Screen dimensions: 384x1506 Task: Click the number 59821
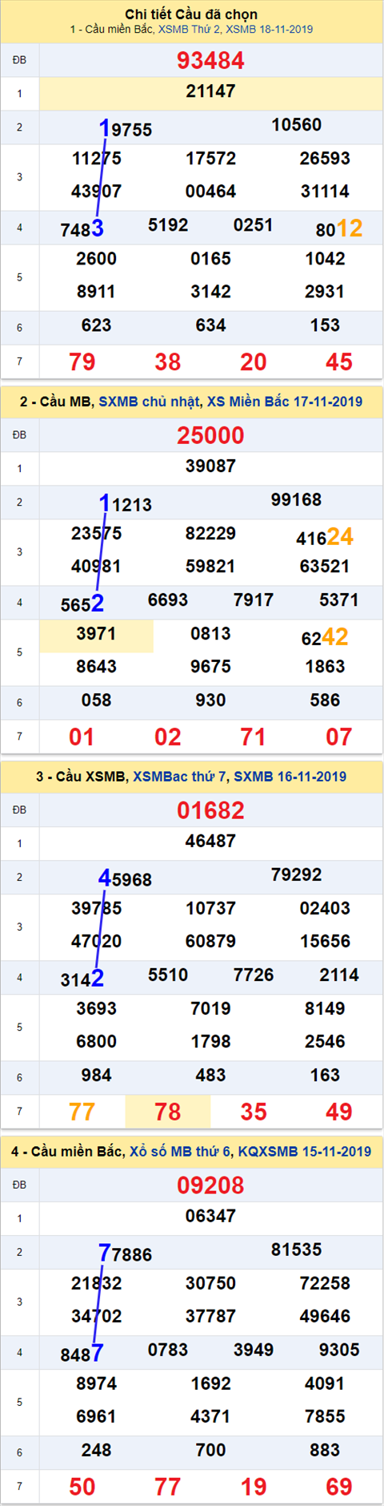[x=210, y=567]
